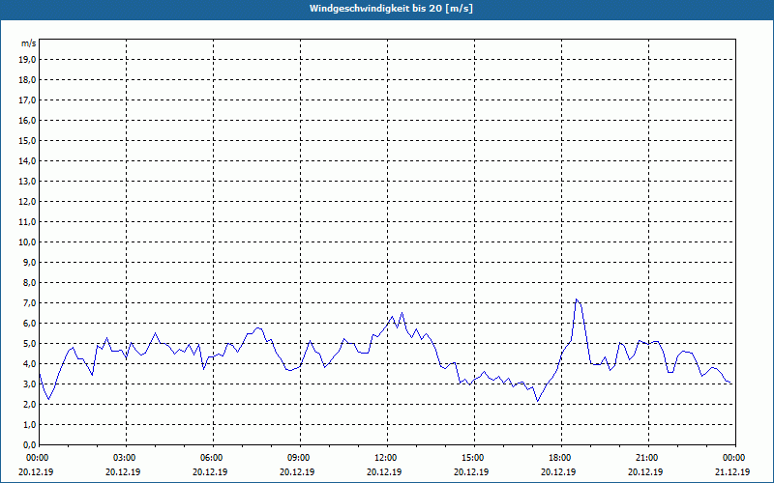Click the "7,0" y-axis label
Viewport: 774px width, 483px height.
click(x=29, y=303)
